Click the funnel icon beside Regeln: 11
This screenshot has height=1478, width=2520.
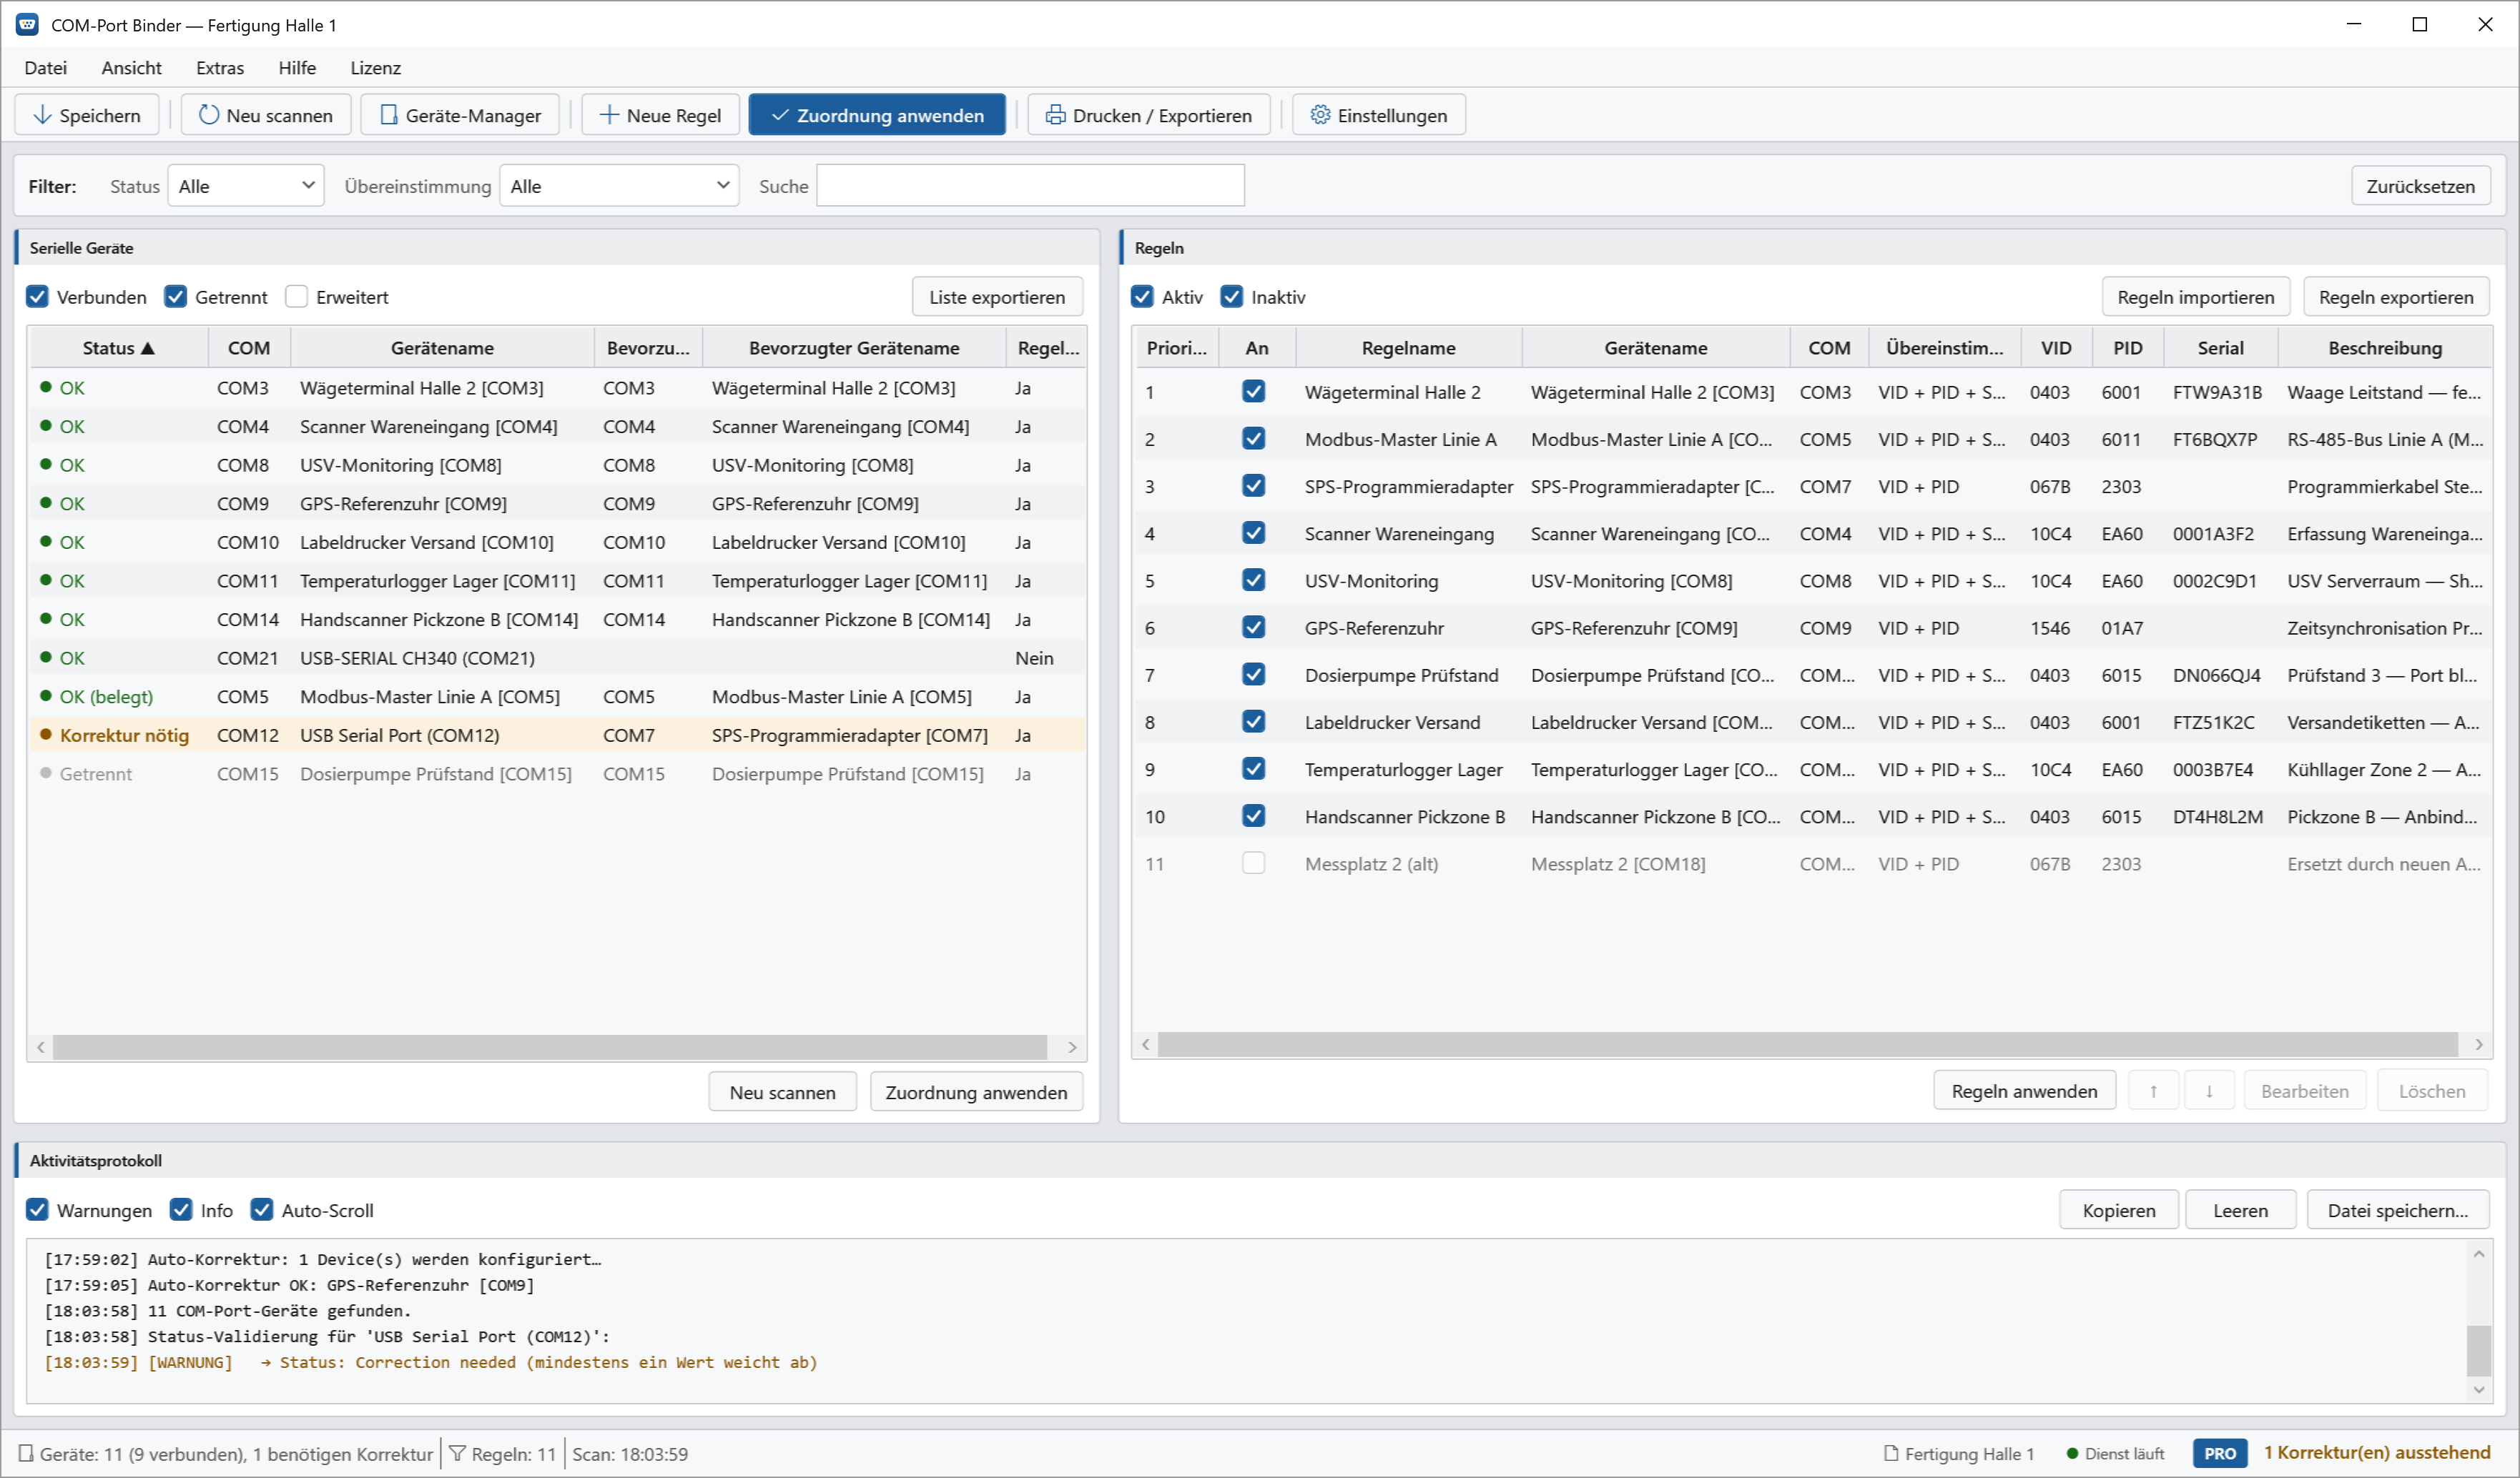[457, 1453]
